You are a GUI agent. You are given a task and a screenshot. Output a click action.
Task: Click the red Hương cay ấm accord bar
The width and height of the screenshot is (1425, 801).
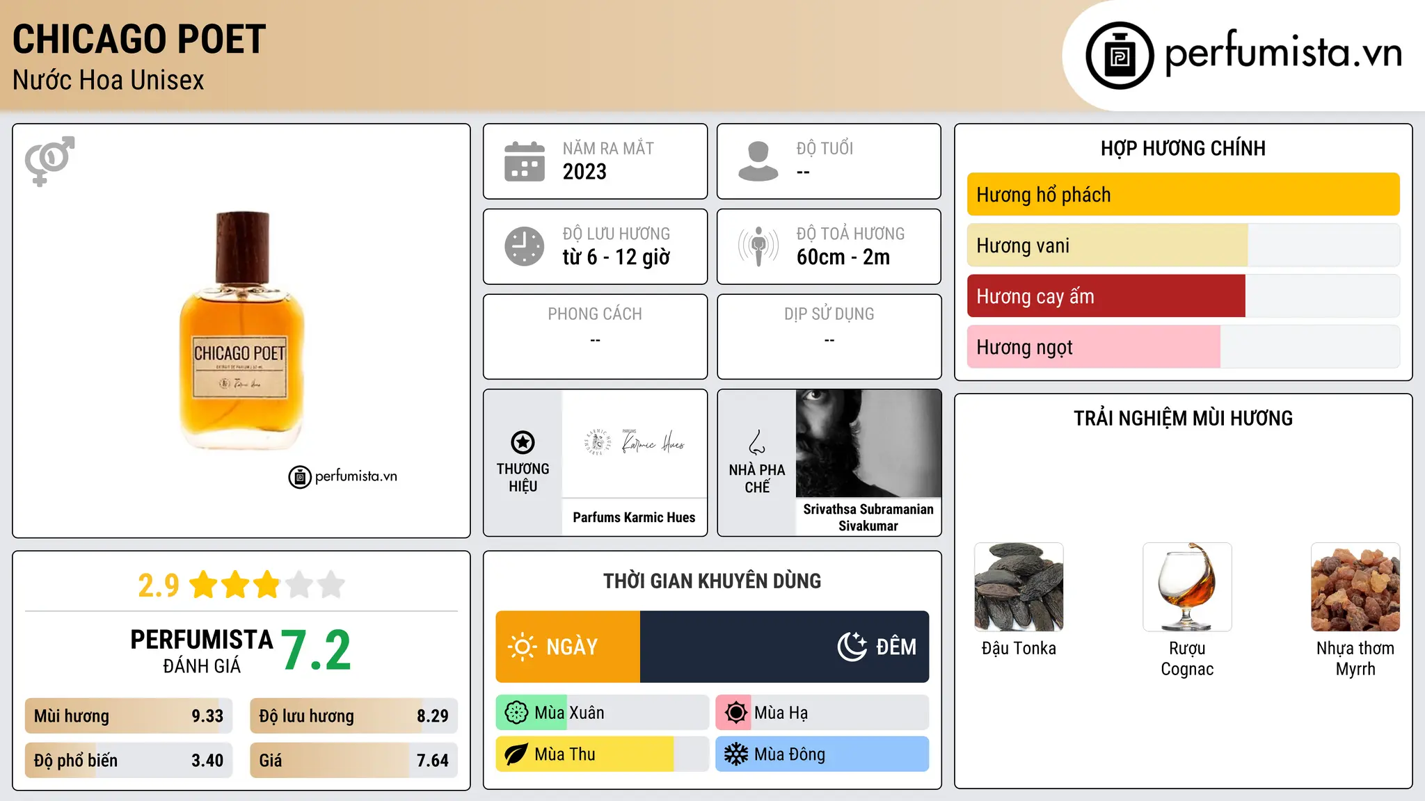point(1183,296)
